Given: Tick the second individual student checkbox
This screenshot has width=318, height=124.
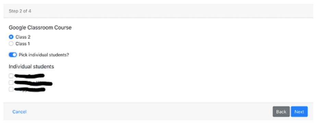Looking at the screenshot, I should click(x=11, y=82).
